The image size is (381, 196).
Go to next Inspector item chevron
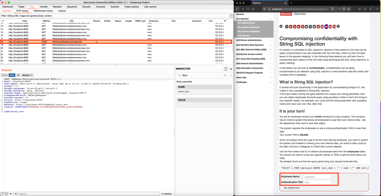tap(230, 75)
